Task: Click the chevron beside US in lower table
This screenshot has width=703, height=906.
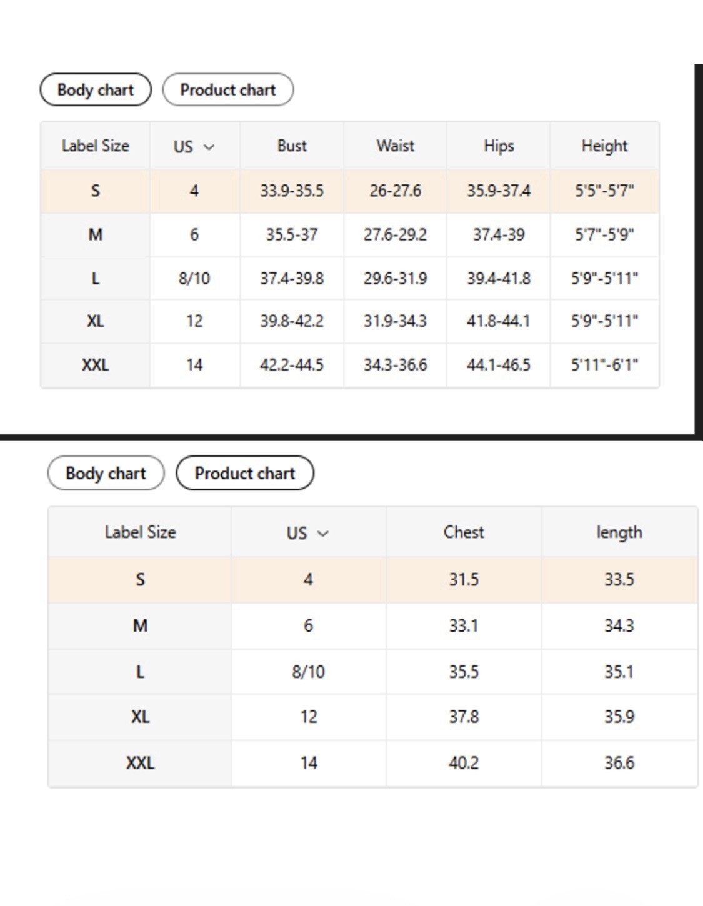Action: point(323,534)
